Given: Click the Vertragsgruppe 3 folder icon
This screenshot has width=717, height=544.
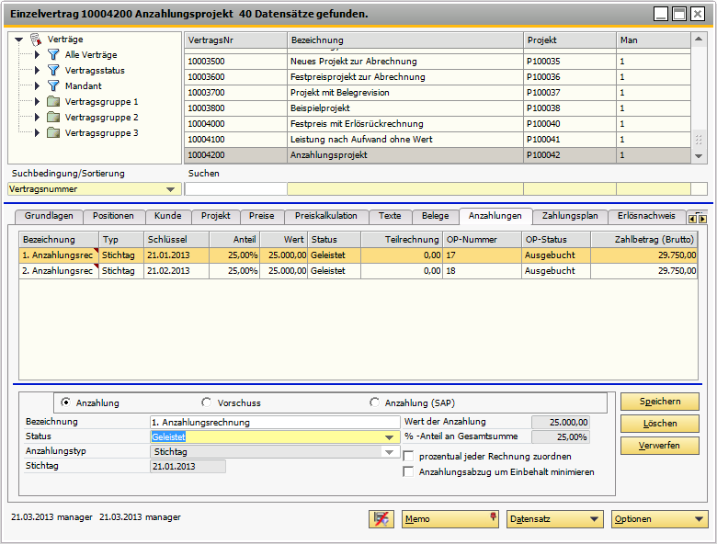Looking at the screenshot, I should [x=53, y=133].
